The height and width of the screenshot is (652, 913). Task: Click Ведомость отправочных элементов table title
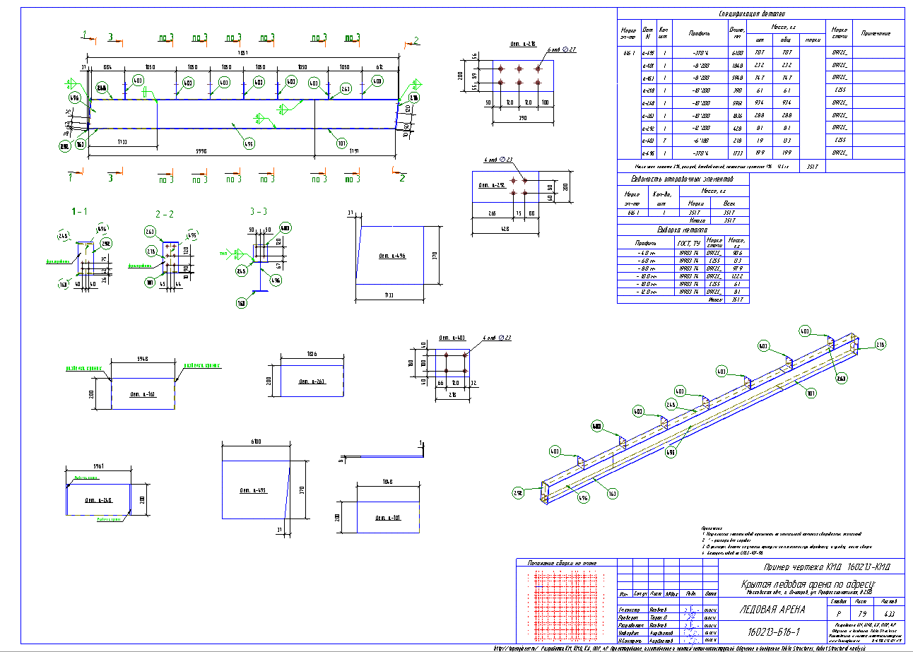683,179
